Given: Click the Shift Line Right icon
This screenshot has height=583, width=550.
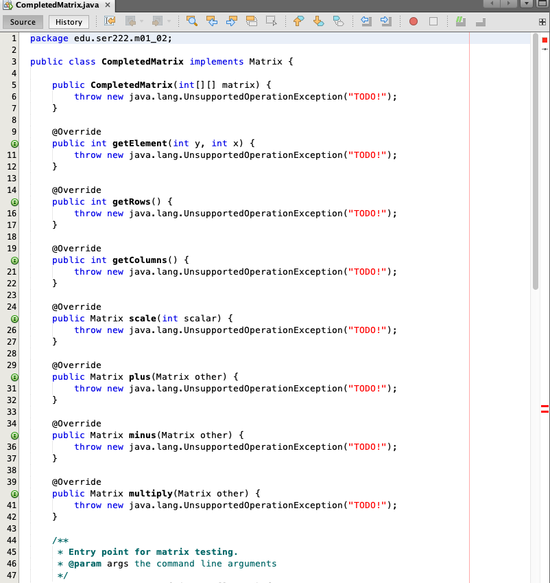Looking at the screenshot, I should pyautogui.click(x=388, y=21).
